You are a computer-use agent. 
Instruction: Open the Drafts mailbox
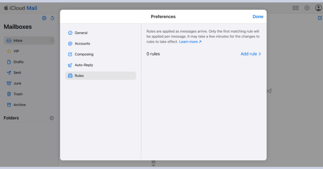(x=18, y=62)
